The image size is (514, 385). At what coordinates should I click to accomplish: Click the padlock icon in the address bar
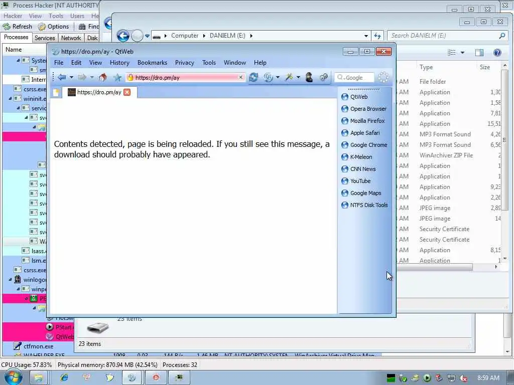pos(130,78)
